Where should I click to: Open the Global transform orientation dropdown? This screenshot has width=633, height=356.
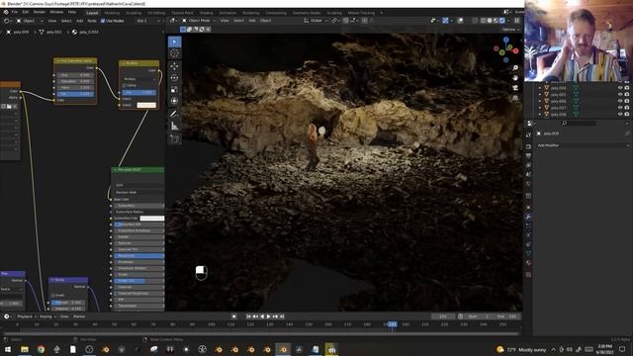316,21
